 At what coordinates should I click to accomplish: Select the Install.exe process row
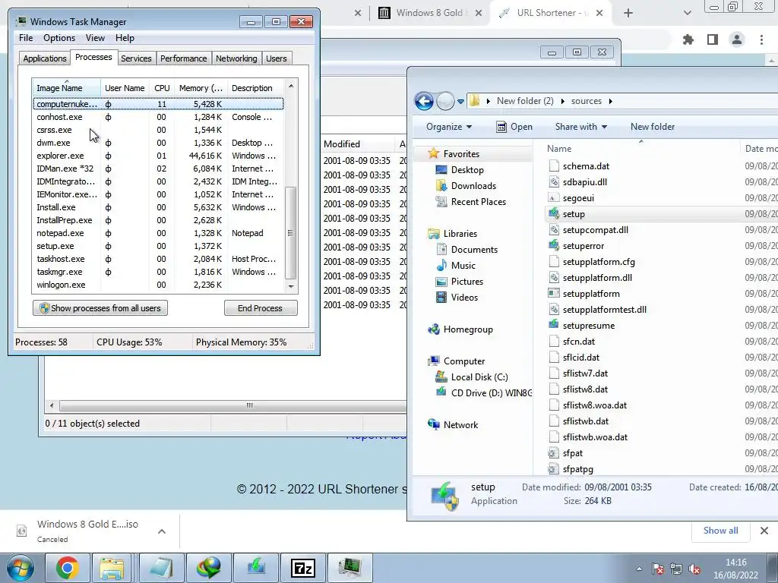[x=158, y=207]
